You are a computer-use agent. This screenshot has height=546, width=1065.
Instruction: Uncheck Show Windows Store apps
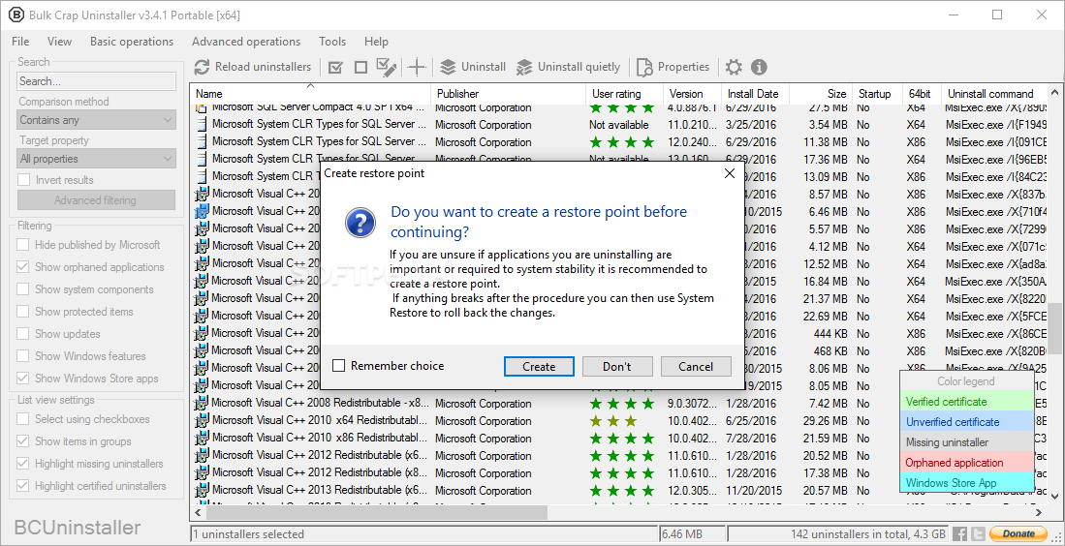click(23, 379)
